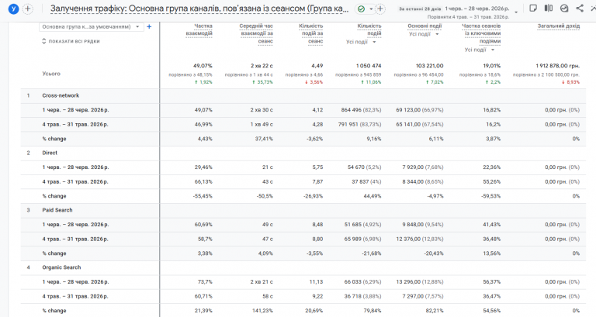The height and width of the screenshot is (317, 596).
Task: Open 'Усі події' dropdown under Основні події
Action: (x=424, y=34)
